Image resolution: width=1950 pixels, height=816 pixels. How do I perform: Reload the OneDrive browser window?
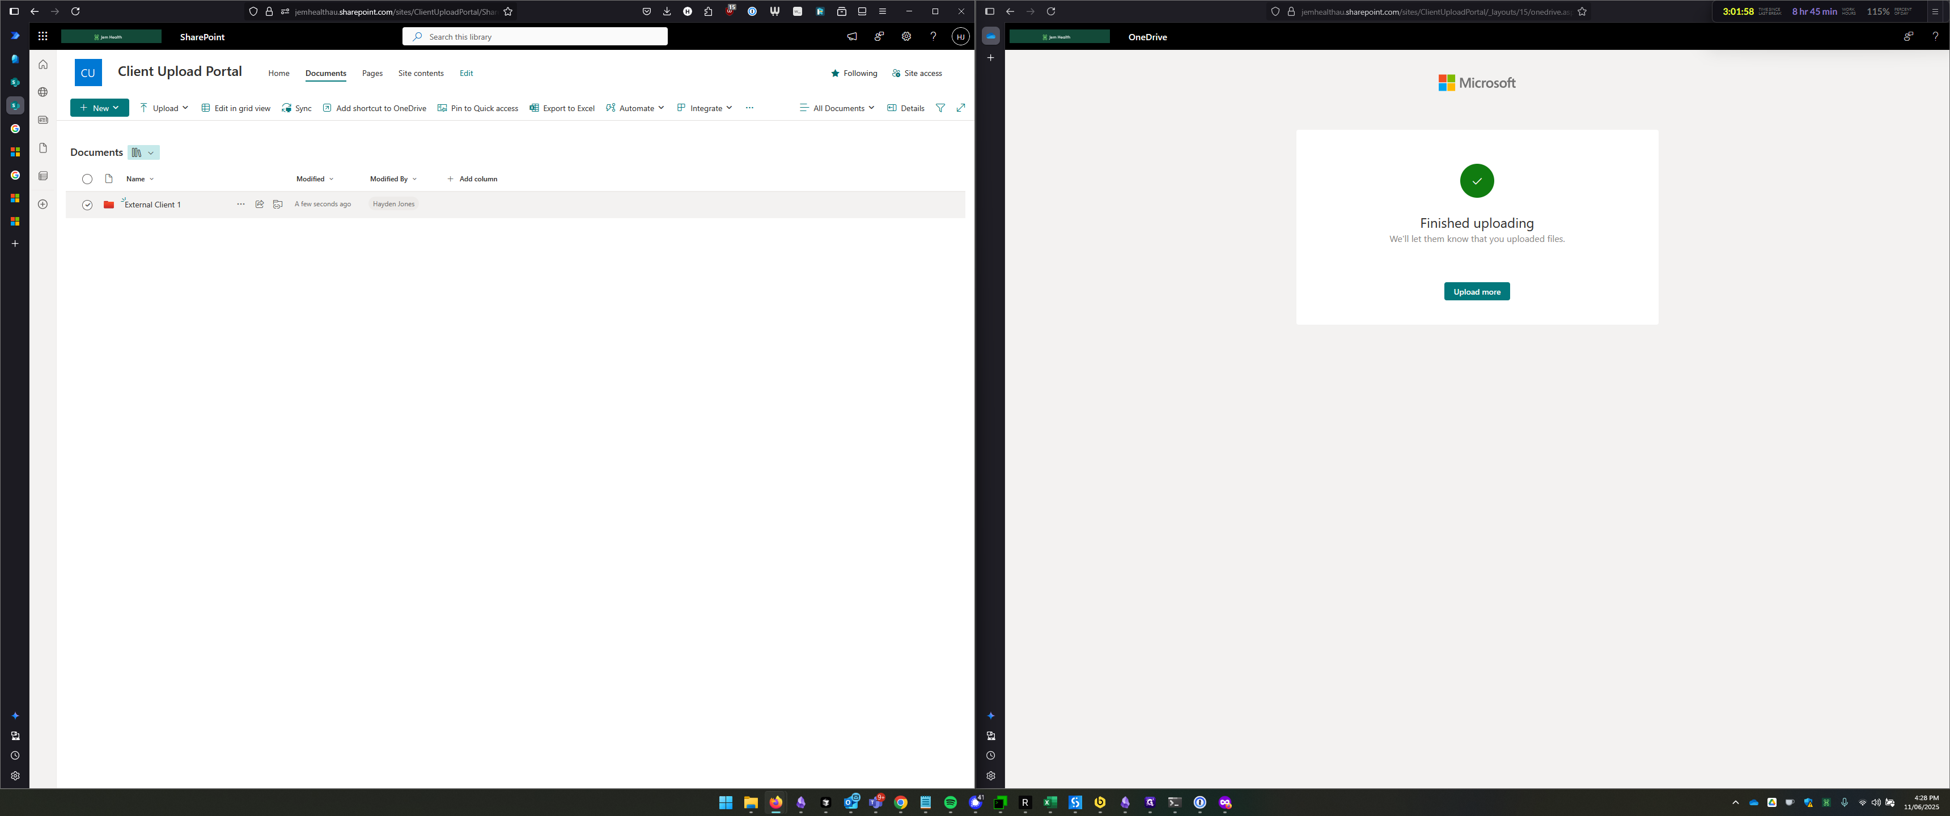coord(1051,11)
